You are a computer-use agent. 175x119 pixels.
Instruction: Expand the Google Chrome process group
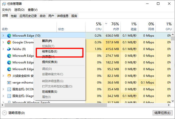3,42
